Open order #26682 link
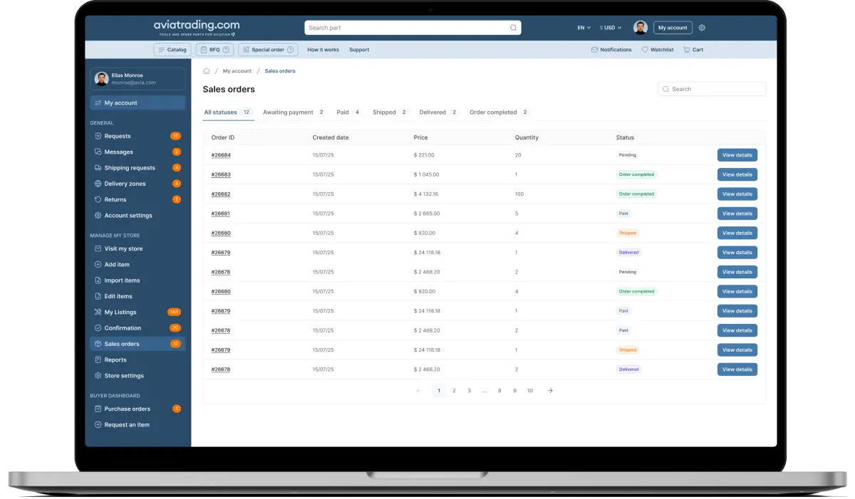Image resolution: width=855 pixels, height=499 pixels. tap(221, 194)
